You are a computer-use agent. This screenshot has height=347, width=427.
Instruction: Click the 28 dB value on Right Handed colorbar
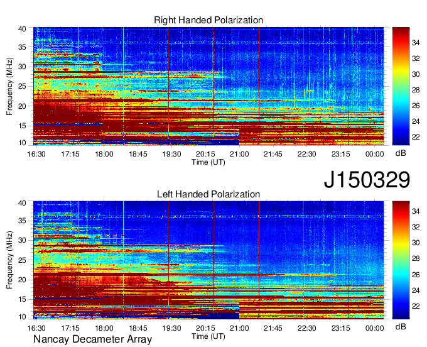pos(416,90)
